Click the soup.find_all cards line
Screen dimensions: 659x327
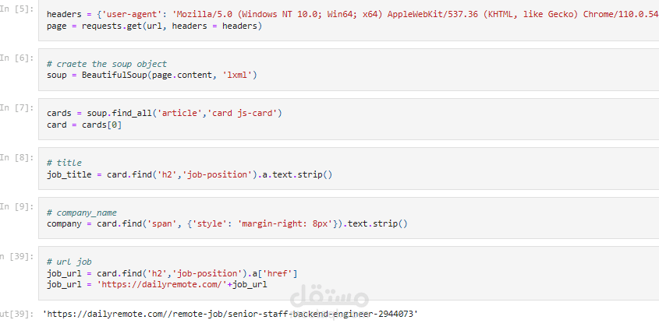pyautogui.click(x=164, y=113)
